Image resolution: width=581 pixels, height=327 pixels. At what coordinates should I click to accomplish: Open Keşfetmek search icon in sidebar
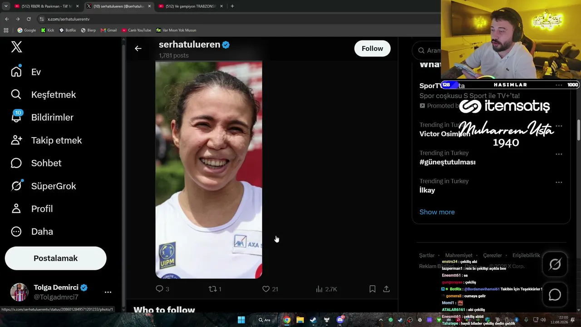coord(16,94)
